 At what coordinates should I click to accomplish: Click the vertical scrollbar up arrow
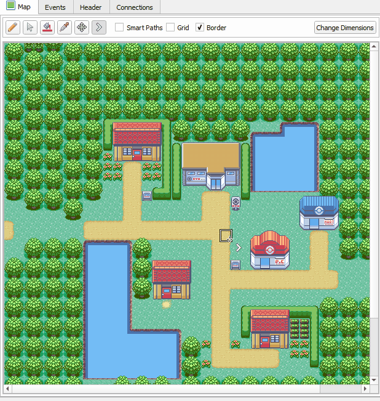tap(374, 47)
